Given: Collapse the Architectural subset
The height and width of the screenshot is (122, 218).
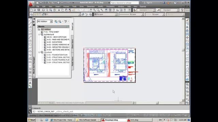Looking at the screenshot, I should tap(39, 35).
